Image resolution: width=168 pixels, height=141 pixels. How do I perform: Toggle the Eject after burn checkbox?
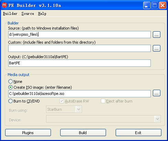103,101
